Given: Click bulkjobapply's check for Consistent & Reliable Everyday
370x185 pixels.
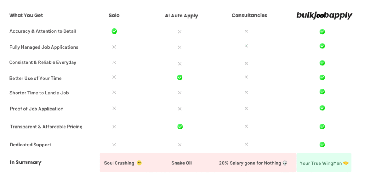Looking at the screenshot, I should point(322,63).
